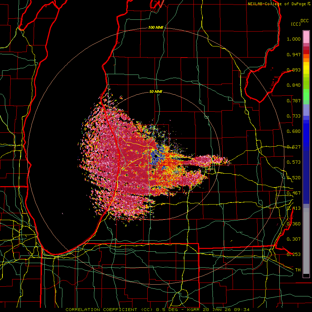The image size is (312, 312).
Task: Select the 0.733 scale value
Action: tap(294, 116)
